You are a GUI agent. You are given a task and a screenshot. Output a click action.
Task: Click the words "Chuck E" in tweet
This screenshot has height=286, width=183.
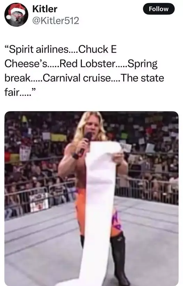(x=97, y=49)
